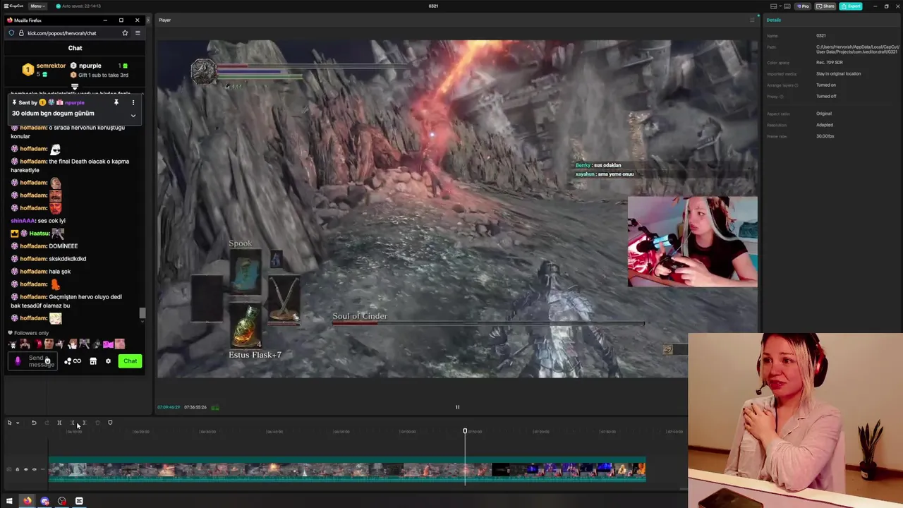Open the emote picker icon in send box
Screen dimensions: 903x508
[47, 361]
